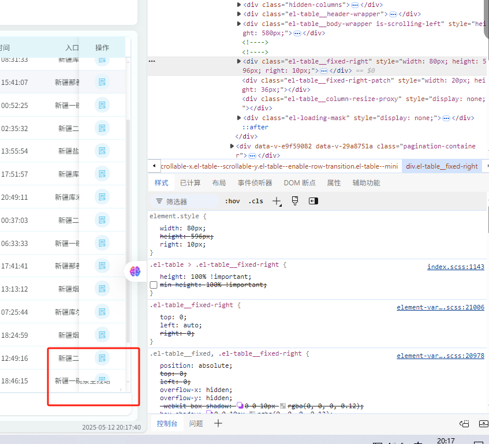Expand the el-table__body-wrapper div node

click(x=239, y=24)
